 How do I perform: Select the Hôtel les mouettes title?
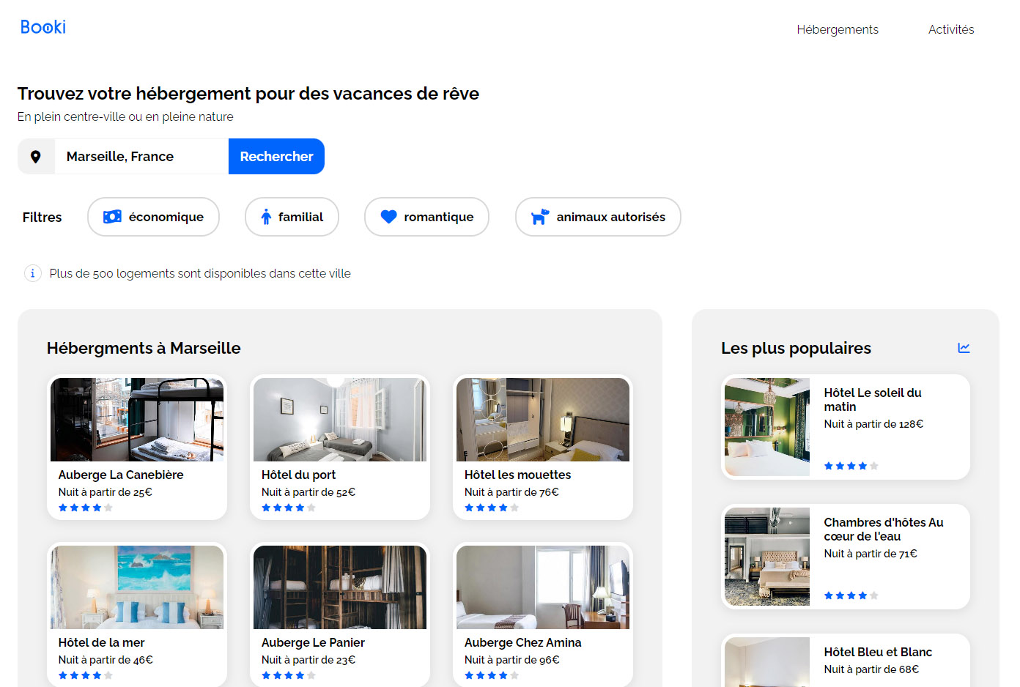tap(517, 475)
